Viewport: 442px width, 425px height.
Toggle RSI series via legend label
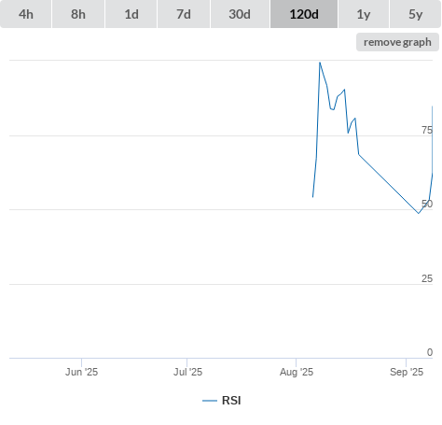pos(231,401)
